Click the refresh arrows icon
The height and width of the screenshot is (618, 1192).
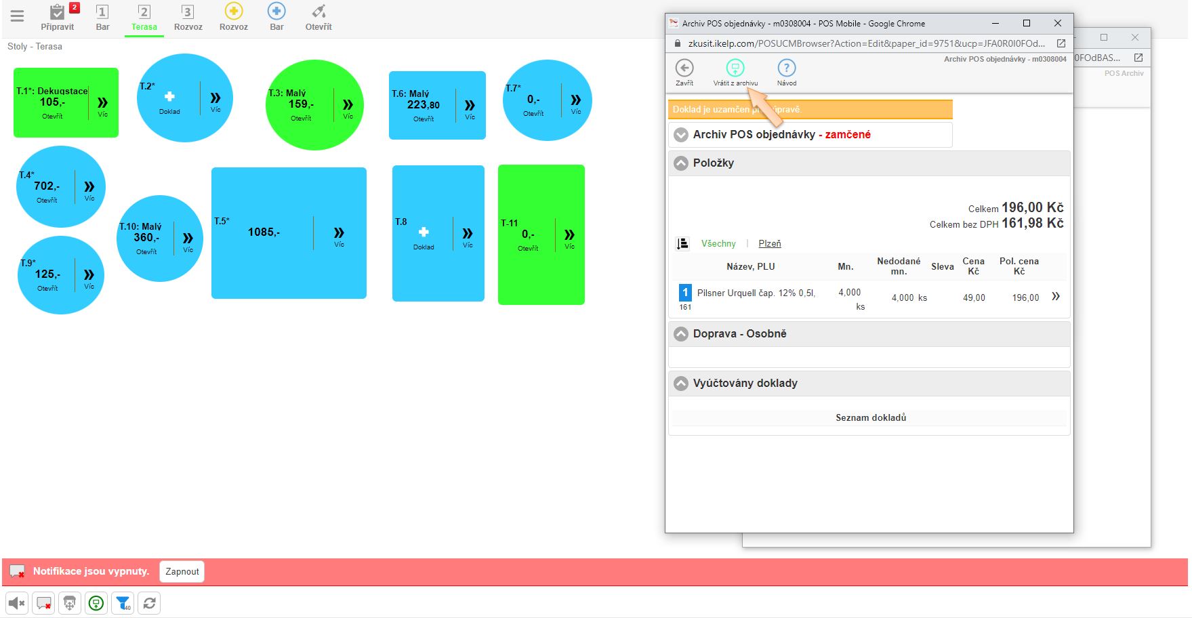(x=149, y=602)
